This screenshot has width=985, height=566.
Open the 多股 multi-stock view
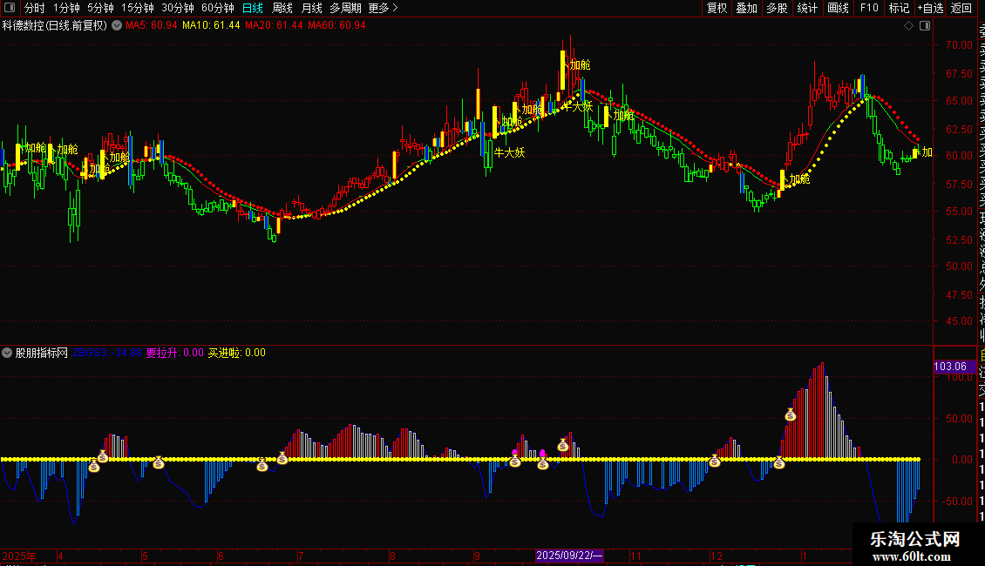(777, 8)
